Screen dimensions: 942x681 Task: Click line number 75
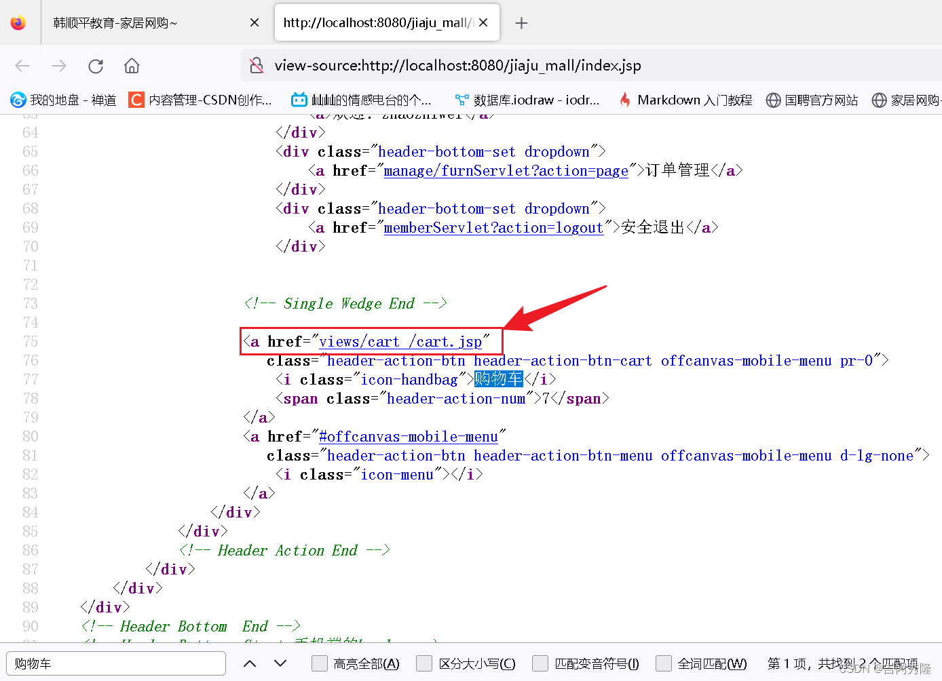point(31,342)
